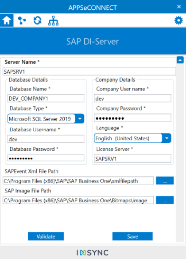Click the INSYNC logo in the footer
Screen dimensions: 186x259
[x=93, y=252]
